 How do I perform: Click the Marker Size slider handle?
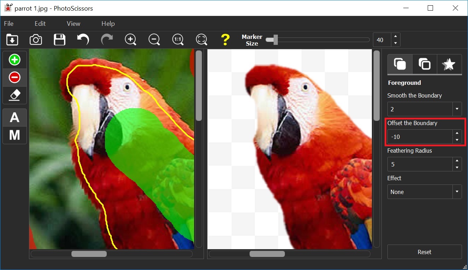coord(275,40)
